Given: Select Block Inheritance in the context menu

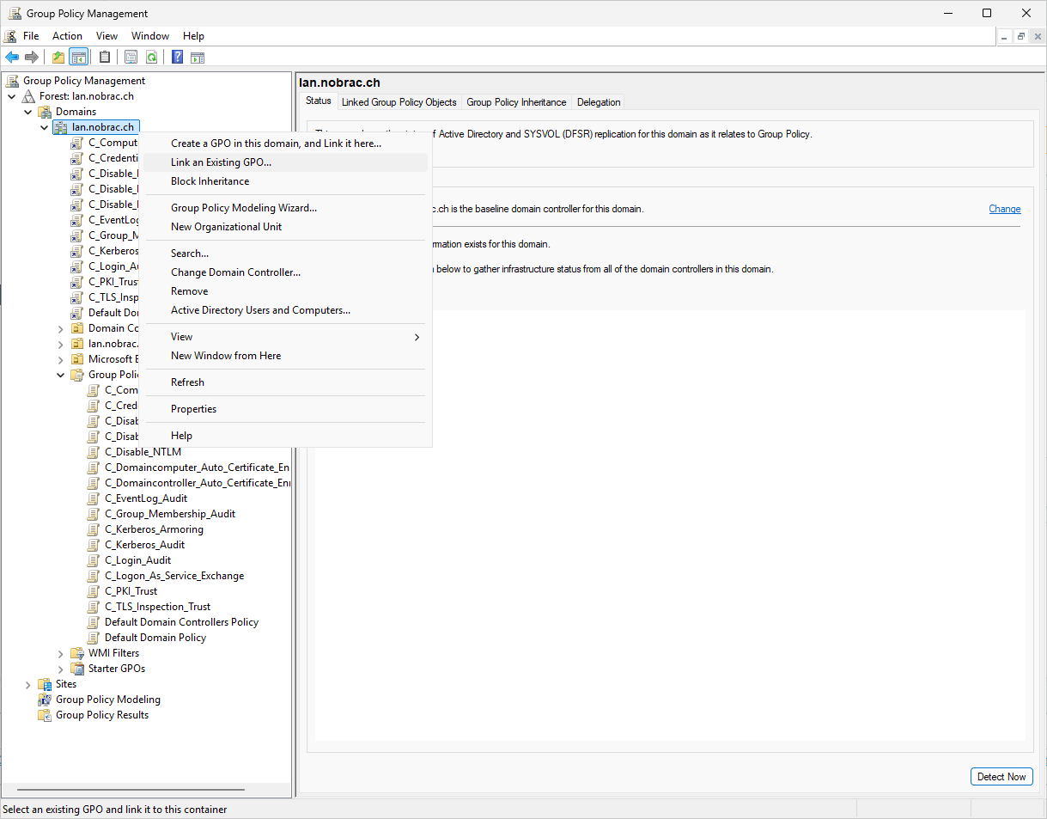Looking at the screenshot, I should pyautogui.click(x=286, y=181).
